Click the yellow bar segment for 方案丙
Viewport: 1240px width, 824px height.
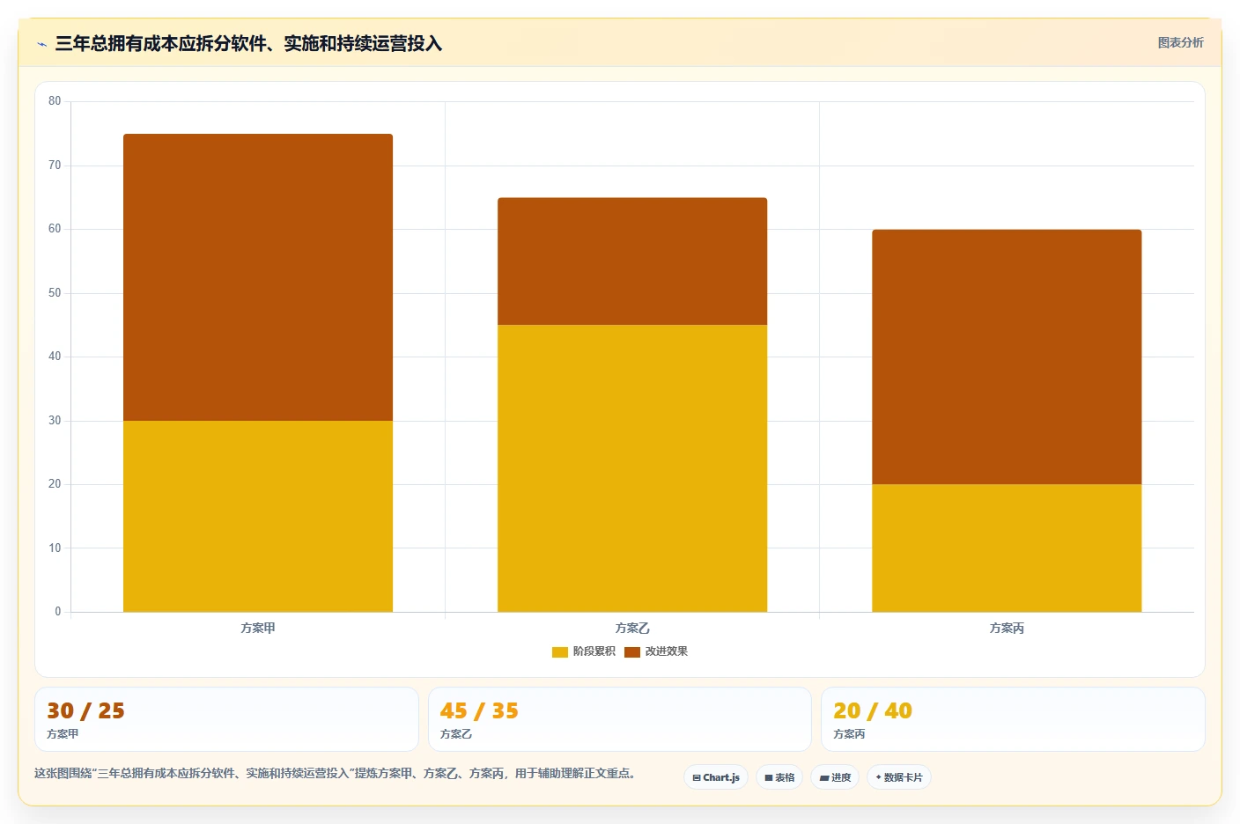[x=1007, y=548]
